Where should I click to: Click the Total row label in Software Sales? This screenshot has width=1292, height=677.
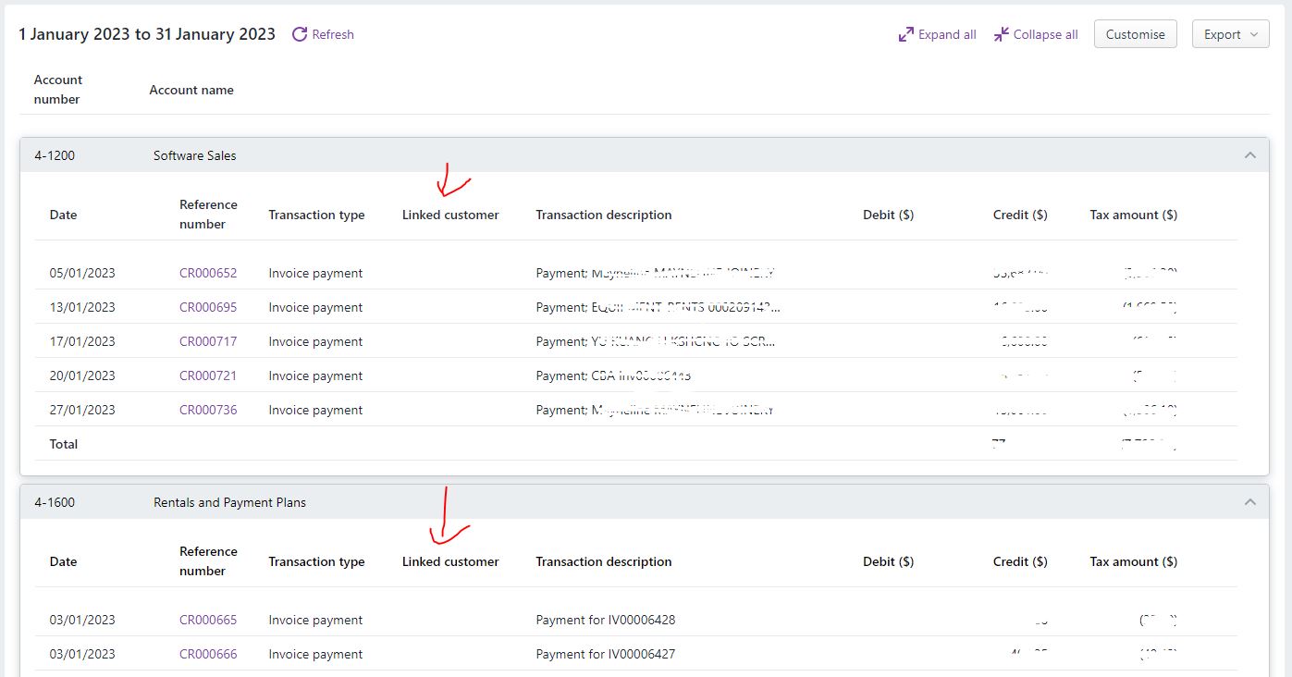[64, 444]
